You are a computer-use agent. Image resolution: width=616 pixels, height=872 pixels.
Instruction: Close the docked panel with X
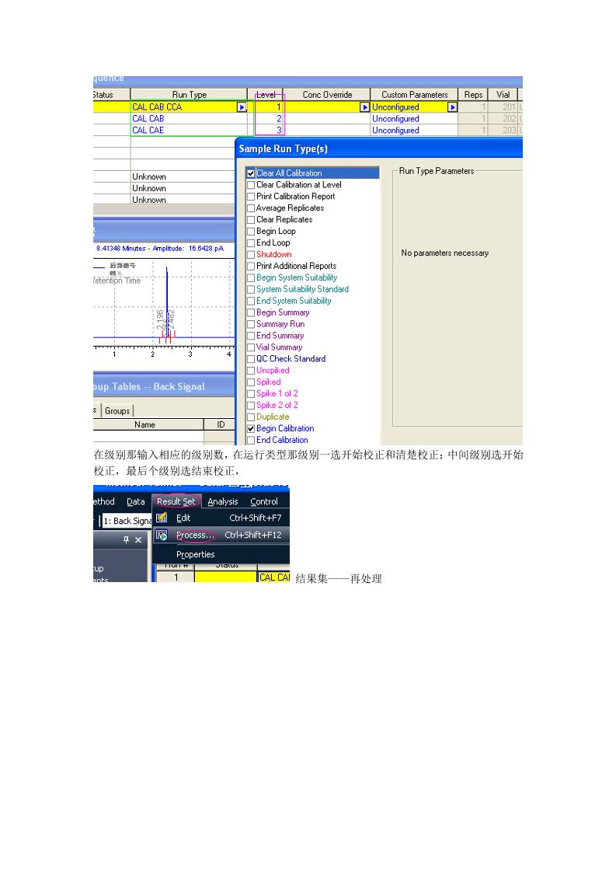138,540
